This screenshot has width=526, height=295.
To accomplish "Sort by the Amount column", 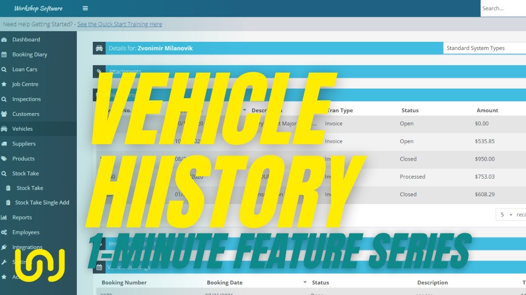I will click(x=487, y=111).
